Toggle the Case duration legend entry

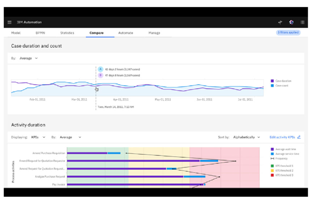tap(281, 81)
